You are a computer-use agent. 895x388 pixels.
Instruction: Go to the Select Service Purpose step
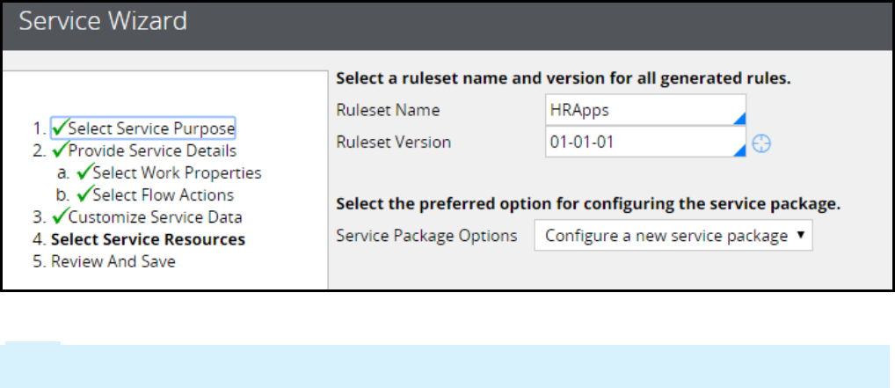click(150, 128)
